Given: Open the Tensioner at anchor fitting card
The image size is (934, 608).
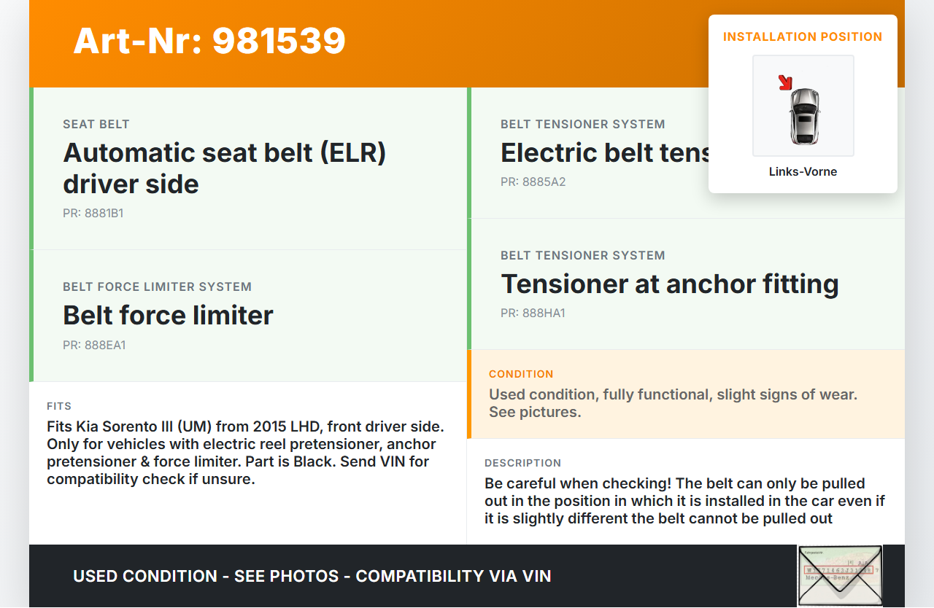Looking at the screenshot, I should [669, 284].
